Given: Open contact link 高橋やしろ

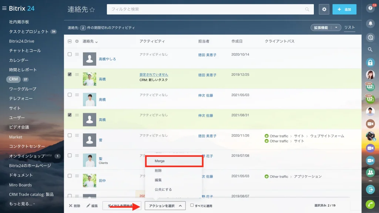Looking at the screenshot, I should click(107, 59).
